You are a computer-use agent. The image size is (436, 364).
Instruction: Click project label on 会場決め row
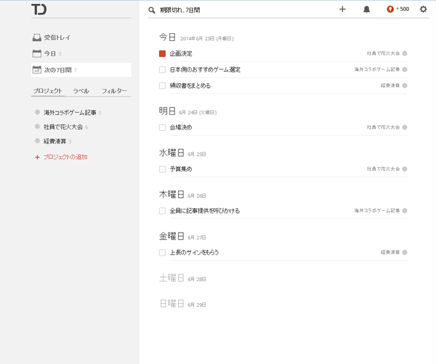click(x=383, y=128)
